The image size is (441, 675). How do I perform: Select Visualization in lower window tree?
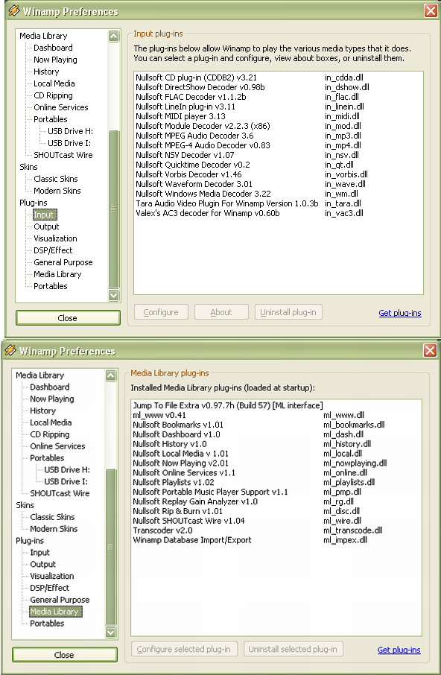52,576
